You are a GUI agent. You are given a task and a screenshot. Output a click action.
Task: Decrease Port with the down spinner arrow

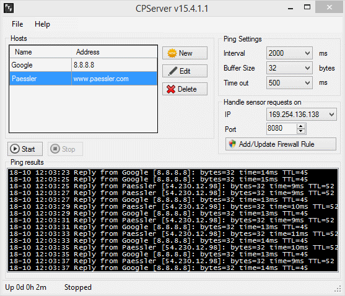click(301, 131)
